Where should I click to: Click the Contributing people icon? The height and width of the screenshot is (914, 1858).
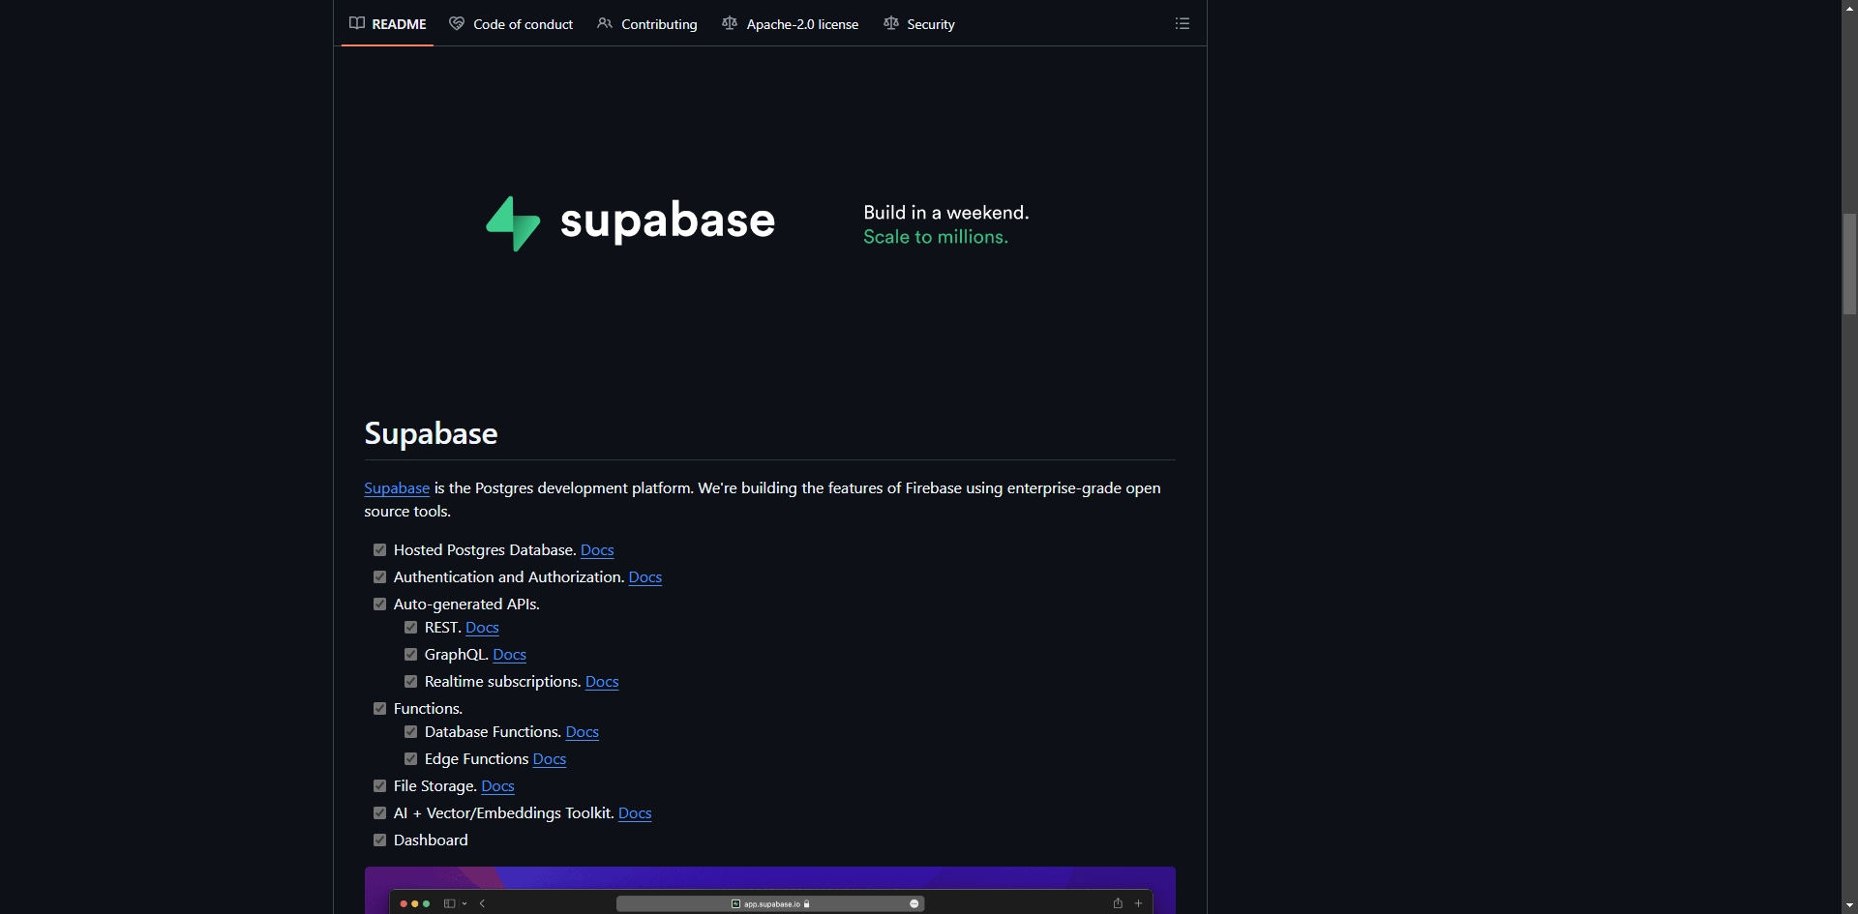tap(605, 23)
